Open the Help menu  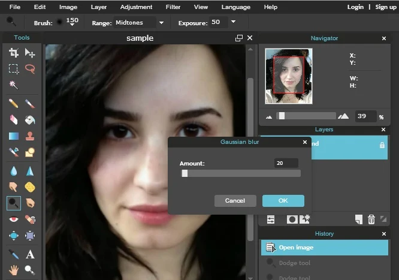(x=271, y=7)
